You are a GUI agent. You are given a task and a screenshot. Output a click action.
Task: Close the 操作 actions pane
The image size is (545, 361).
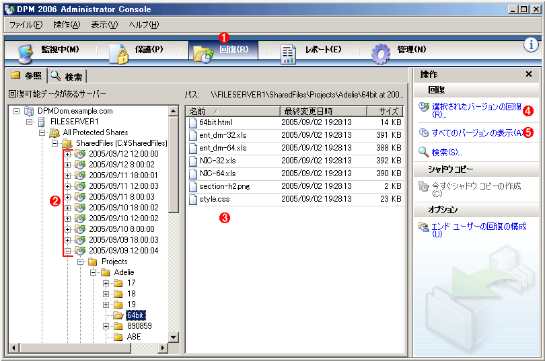pos(529,74)
